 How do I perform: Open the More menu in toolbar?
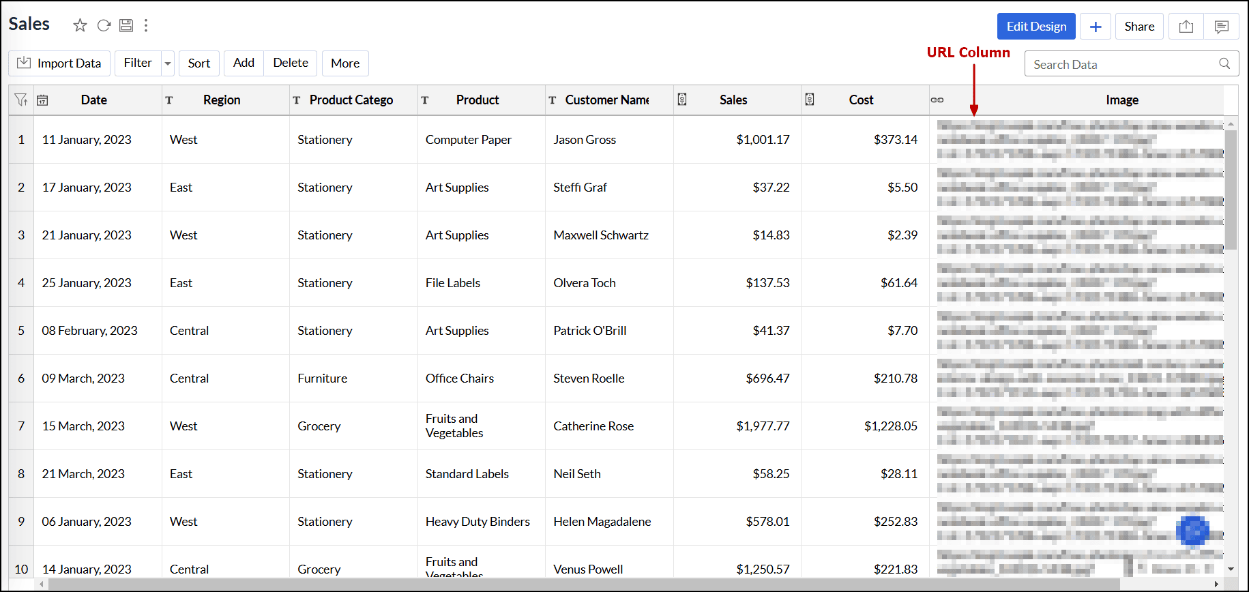click(x=345, y=63)
